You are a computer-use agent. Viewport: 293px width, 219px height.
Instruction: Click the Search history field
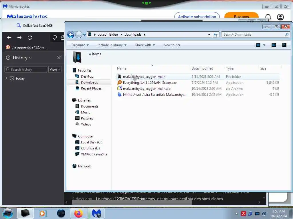pos(26,70)
